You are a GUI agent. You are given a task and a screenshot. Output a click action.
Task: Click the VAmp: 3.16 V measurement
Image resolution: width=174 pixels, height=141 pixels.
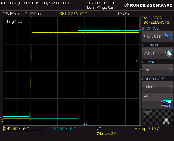point(147,129)
